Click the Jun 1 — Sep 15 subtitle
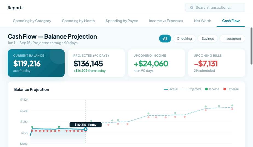 click(x=43, y=43)
